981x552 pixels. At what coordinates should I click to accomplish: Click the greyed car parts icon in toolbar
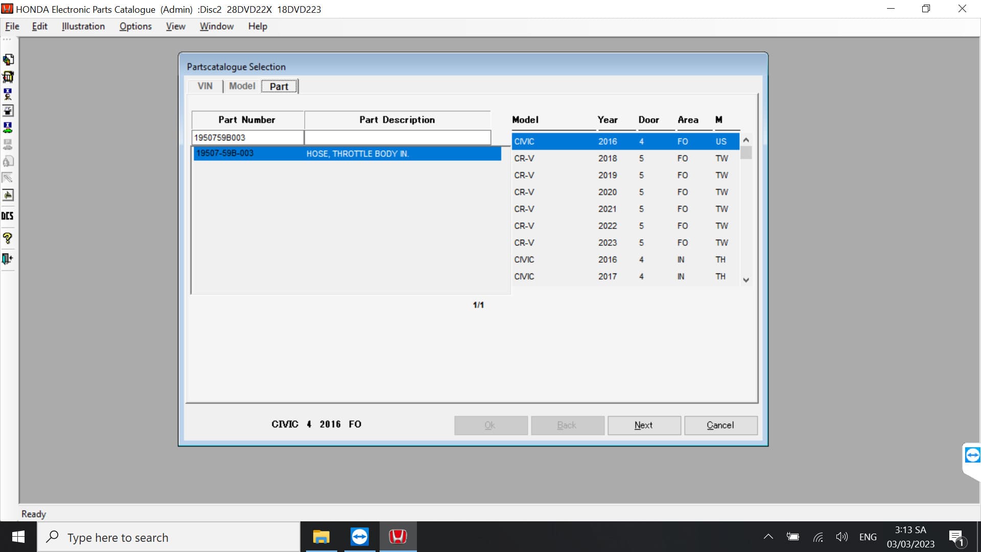8,145
